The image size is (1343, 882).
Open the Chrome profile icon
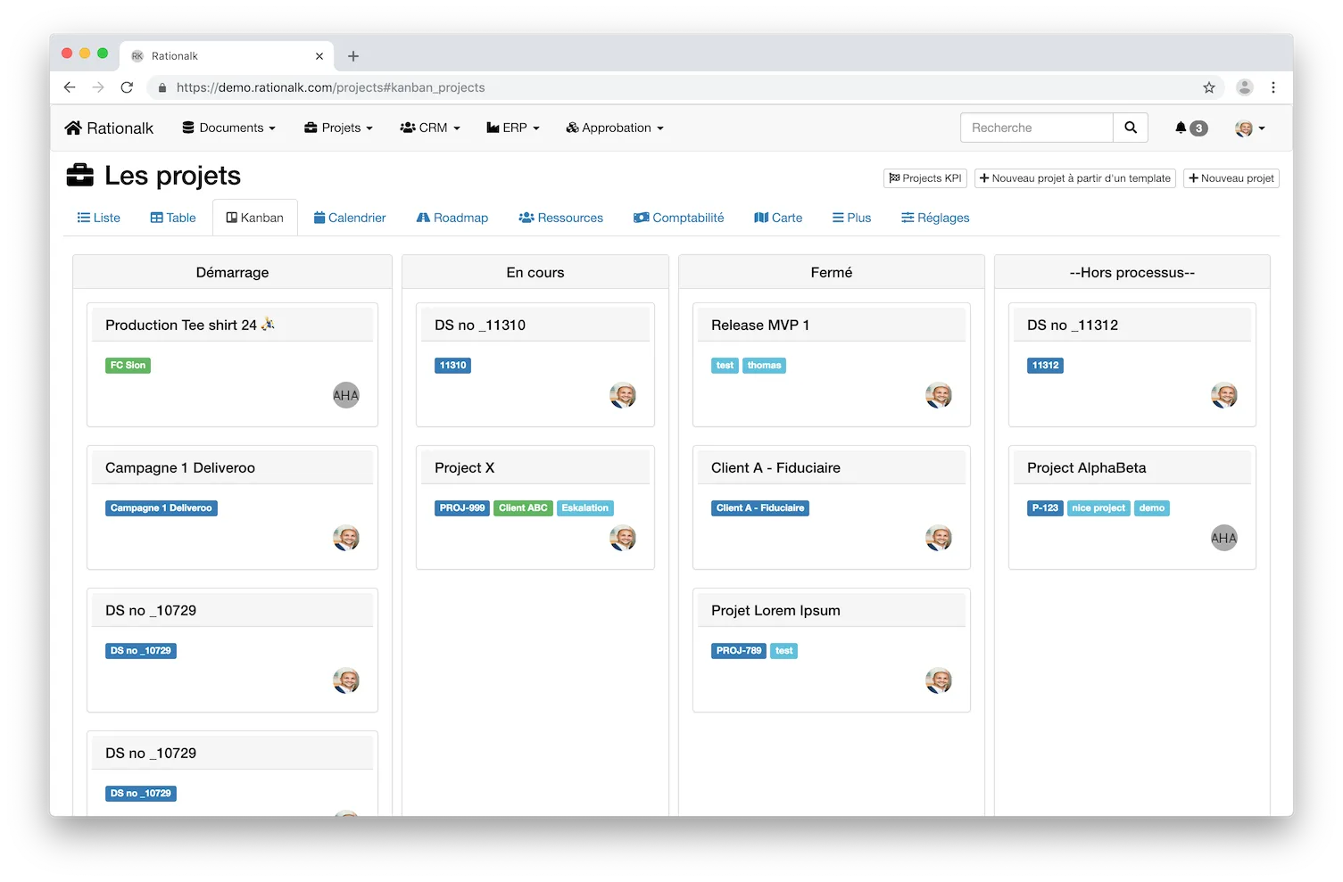1245,87
